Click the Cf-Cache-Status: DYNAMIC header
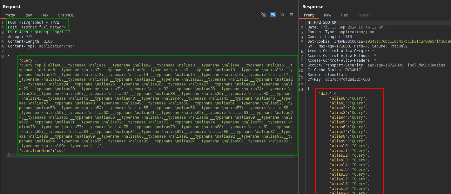Image resolution: width=451 pixels, height=194 pixels. tap(334, 70)
